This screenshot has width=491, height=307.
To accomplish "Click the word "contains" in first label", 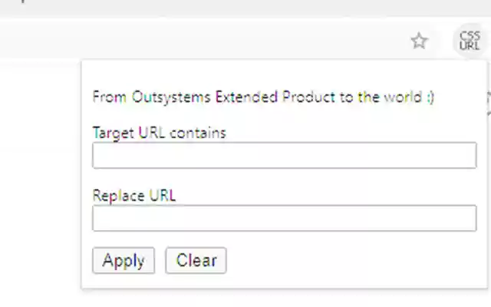I will pyautogui.click(x=198, y=133).
